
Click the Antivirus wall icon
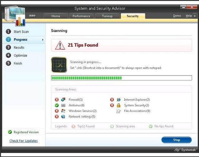coord(63,105)
